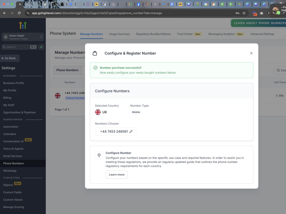Open Opportunities & Pipelines settings
Viewport: 286px width, 214px height.
(x=19, y=112)
